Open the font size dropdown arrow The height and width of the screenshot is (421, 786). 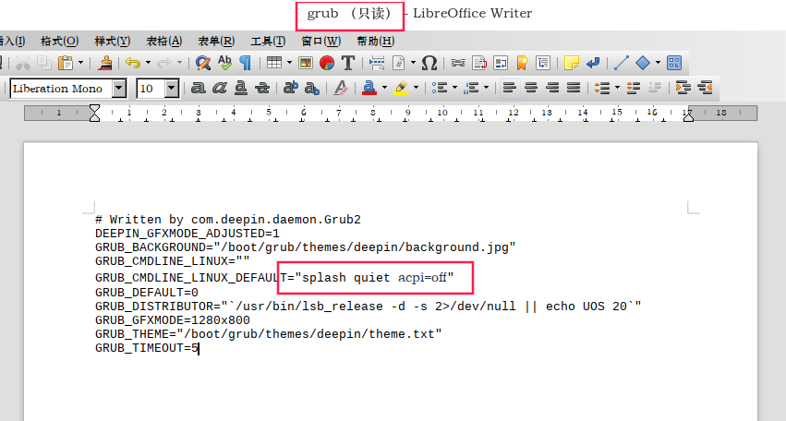[x=172, y=89]
